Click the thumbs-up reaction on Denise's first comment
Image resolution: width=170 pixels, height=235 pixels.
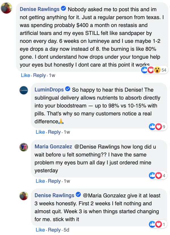click(144, 70)
